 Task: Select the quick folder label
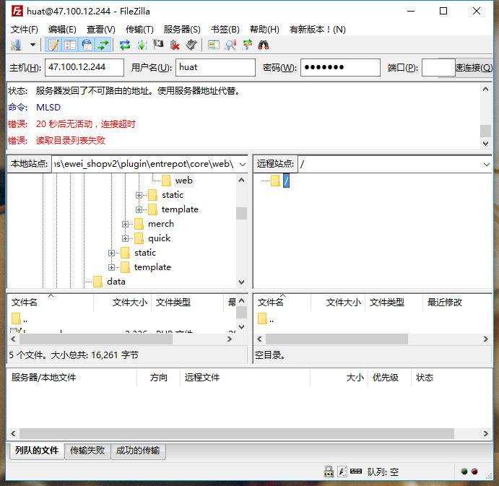click(x=159, y=238)
